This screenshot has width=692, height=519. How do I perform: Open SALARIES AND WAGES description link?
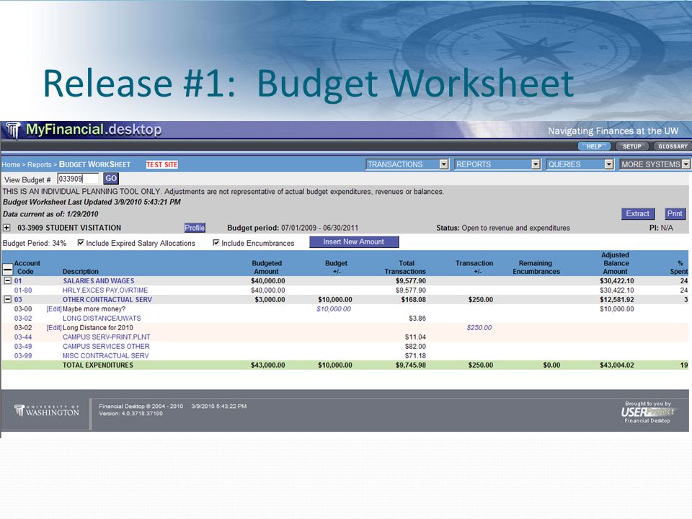point(99,280)
